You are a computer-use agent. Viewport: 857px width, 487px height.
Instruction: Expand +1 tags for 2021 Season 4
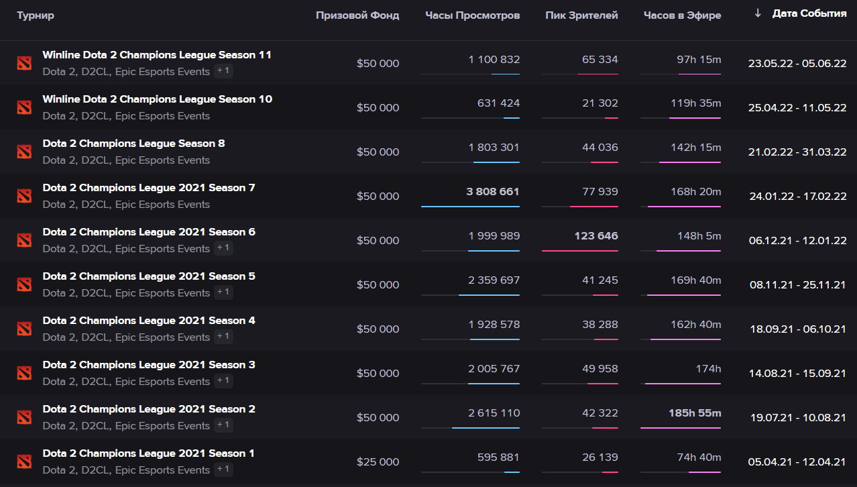(x=223, y=337)
